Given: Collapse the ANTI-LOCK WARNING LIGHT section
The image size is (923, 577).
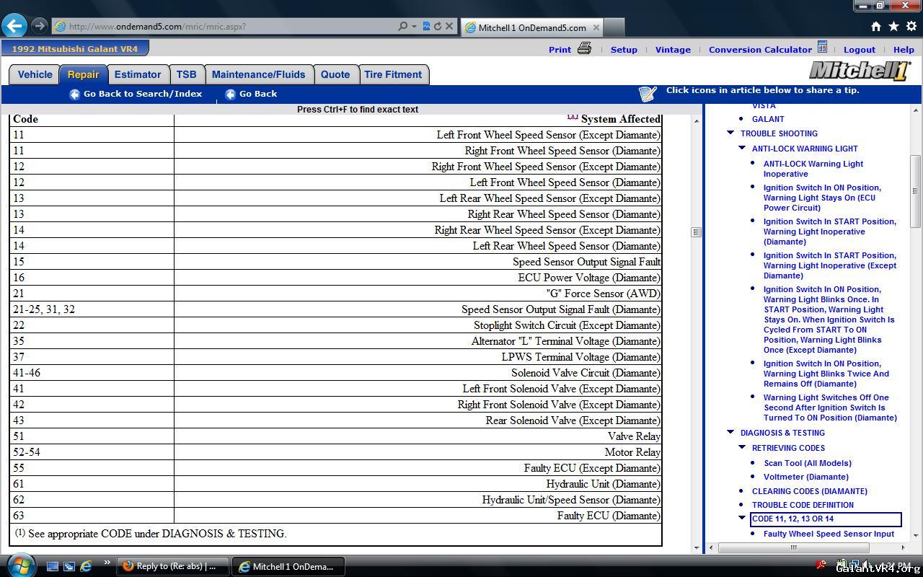Looking at the screenshot, I should click(742, 148).
